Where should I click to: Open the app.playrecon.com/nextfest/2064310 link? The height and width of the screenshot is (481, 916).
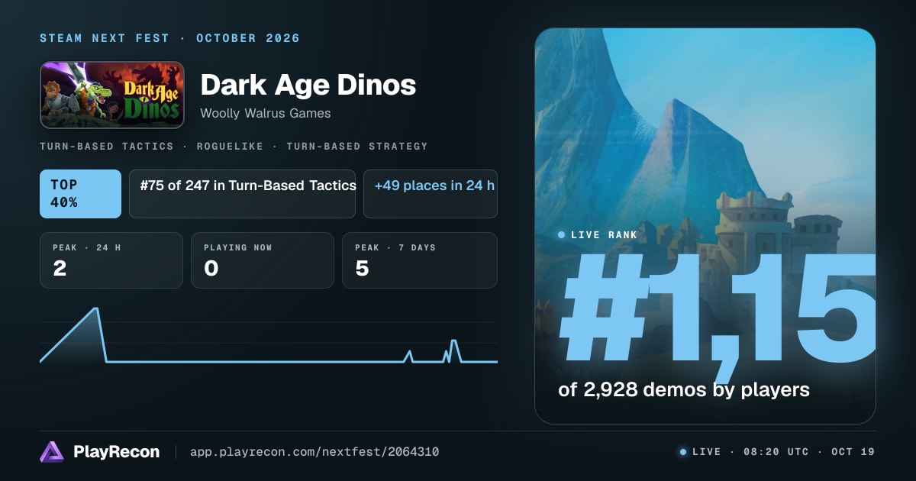pyautogui.click(x=314, y=452)
